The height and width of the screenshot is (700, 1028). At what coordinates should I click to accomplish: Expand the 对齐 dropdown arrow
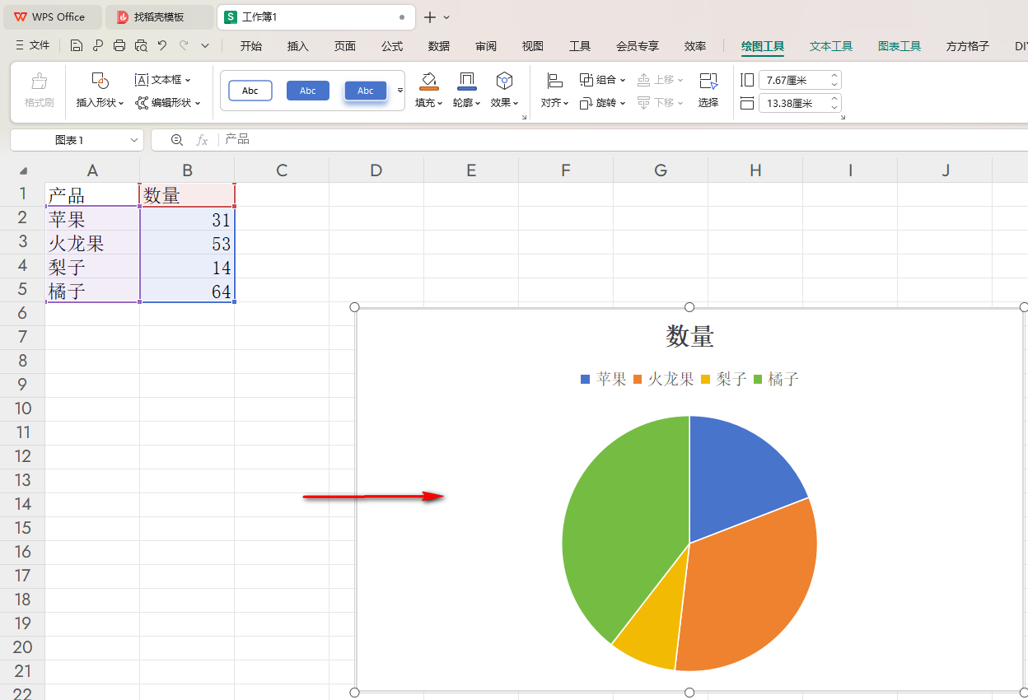(565, 103)
